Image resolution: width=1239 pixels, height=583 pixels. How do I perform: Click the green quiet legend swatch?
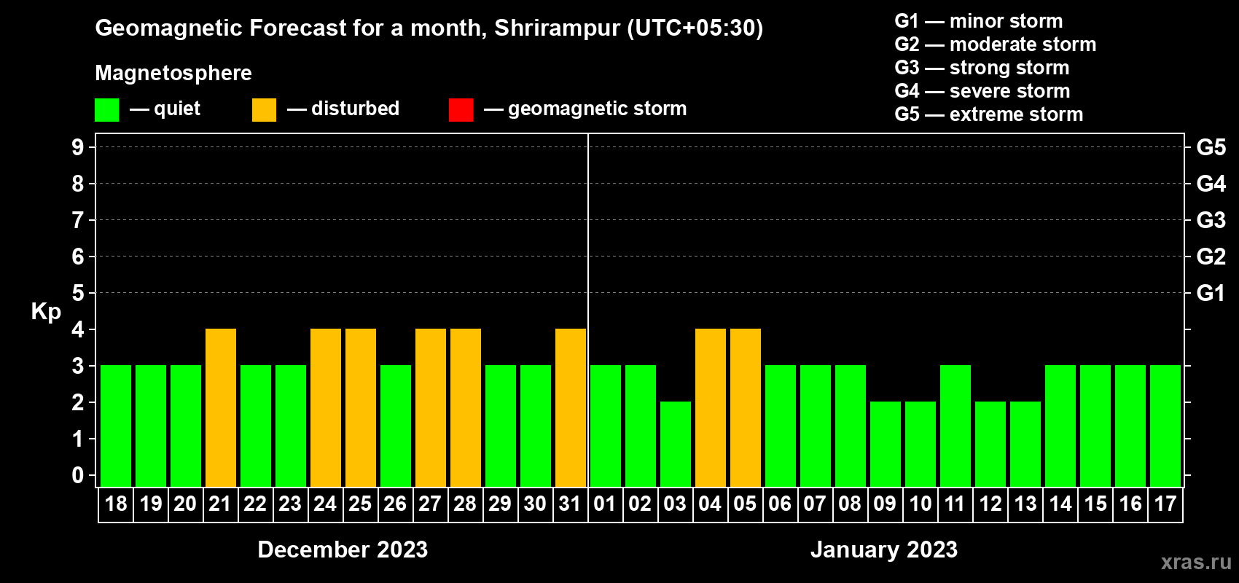[106, 110]
